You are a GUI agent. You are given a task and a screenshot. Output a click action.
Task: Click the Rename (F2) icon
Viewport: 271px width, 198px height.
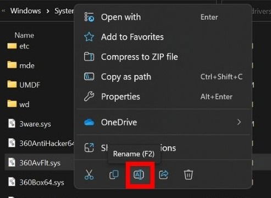[139, 175]
